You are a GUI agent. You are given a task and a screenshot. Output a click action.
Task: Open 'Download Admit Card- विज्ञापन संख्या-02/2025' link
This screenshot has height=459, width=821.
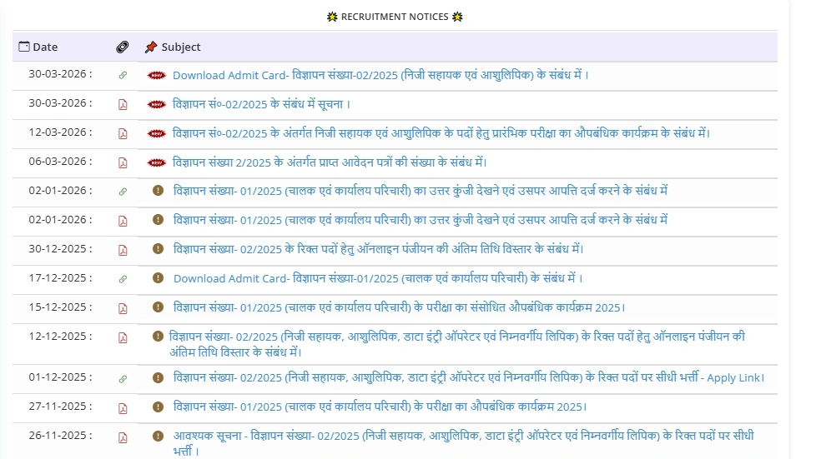pos(380,75)
